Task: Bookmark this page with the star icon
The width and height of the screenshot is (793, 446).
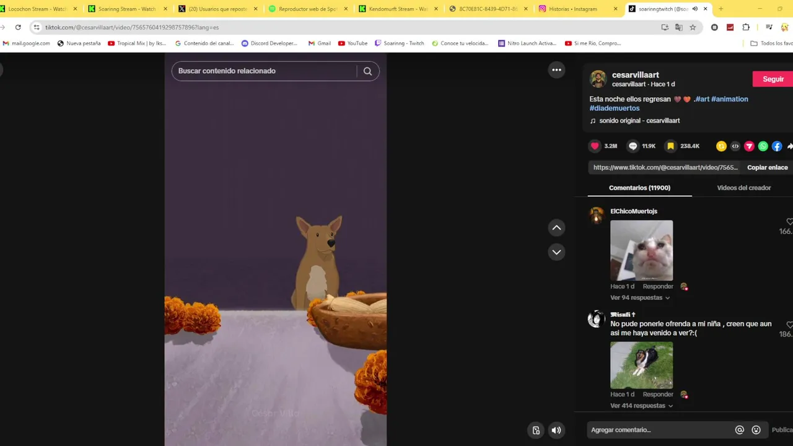Action: [693, 27]
